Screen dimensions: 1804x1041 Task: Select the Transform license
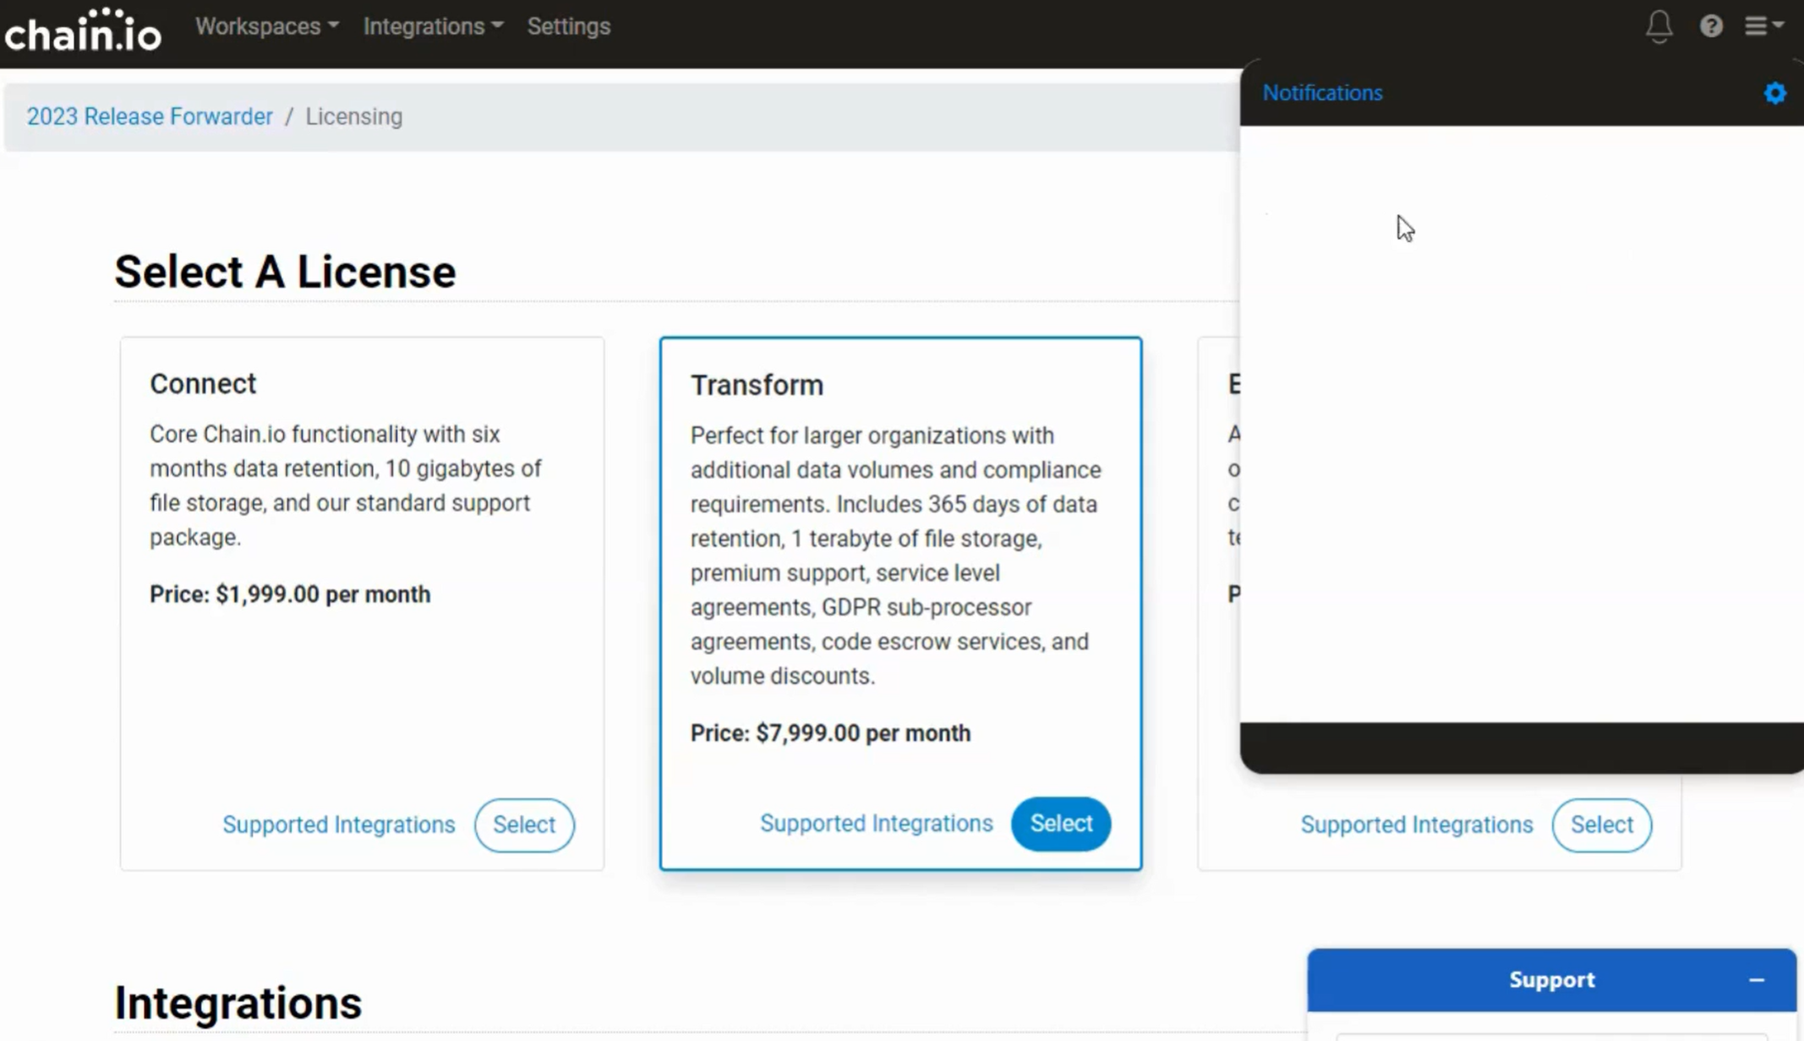1060,824
